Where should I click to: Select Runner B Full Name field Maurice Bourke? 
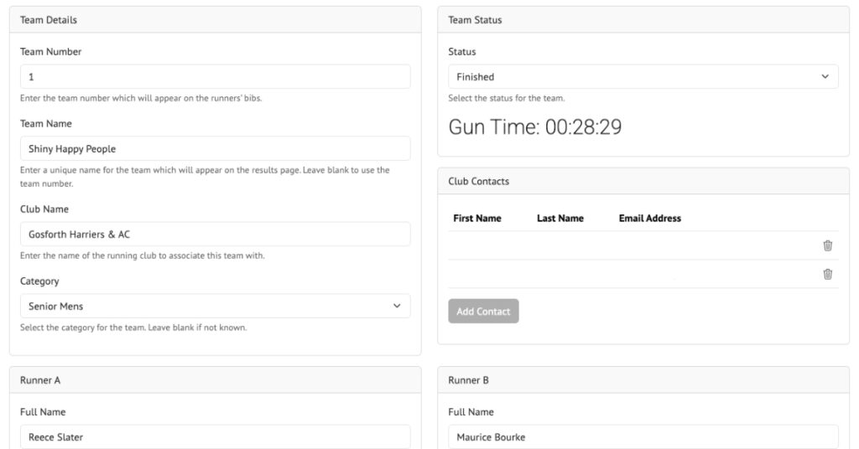pos(643,437)
